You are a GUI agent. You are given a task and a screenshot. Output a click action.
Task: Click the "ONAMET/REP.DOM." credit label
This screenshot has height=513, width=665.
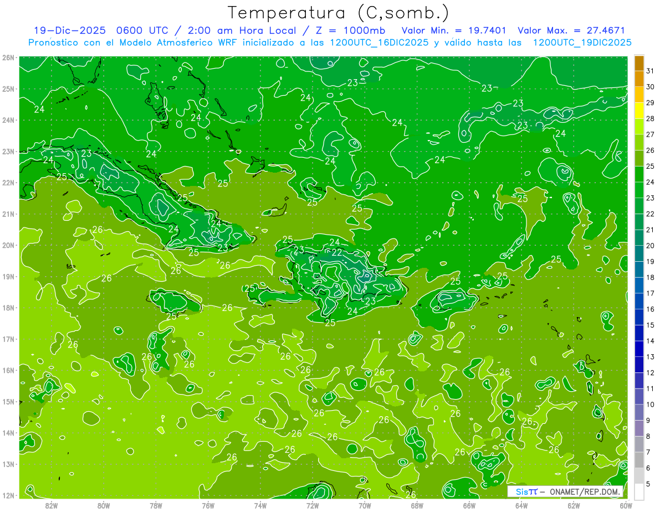pyautogui.click(x=584, y=491)
